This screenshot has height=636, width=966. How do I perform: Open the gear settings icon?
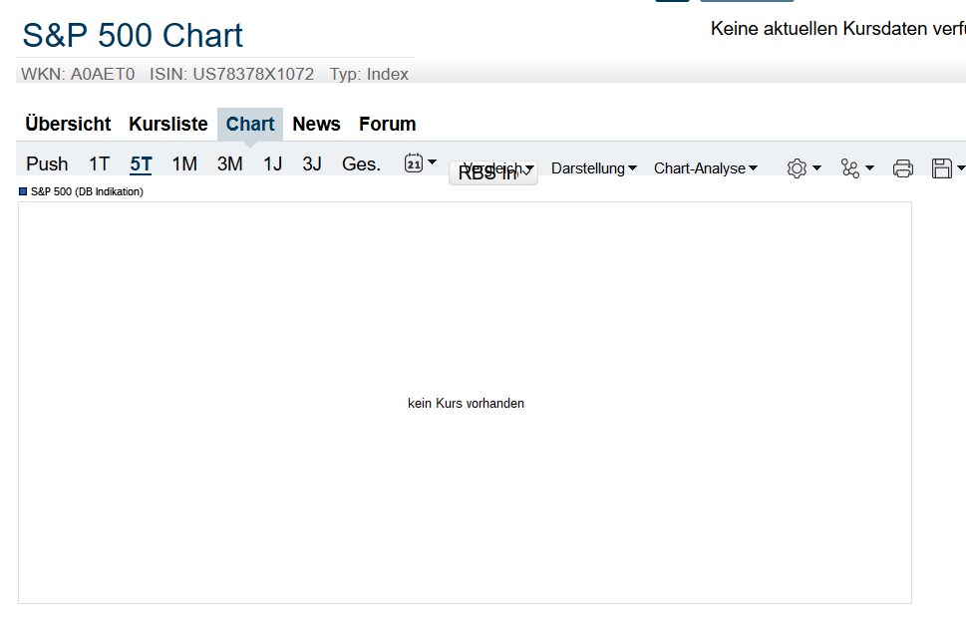click(797, 168)
